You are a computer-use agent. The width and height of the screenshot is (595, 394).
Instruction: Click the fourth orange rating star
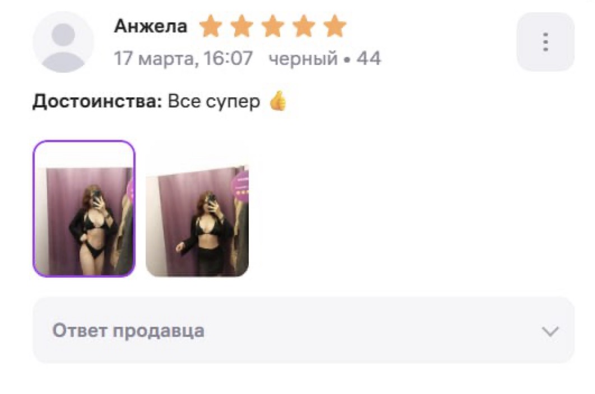(x=304, y=26)
